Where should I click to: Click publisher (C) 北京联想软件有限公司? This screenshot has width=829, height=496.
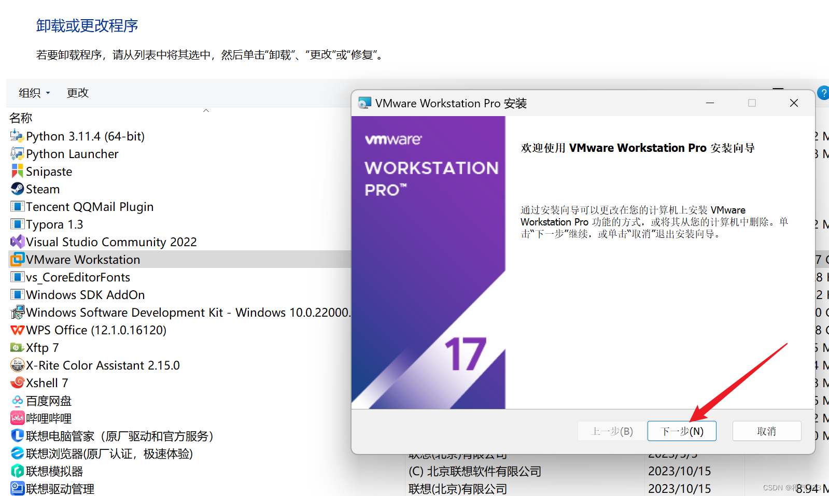tap(475, 471)
